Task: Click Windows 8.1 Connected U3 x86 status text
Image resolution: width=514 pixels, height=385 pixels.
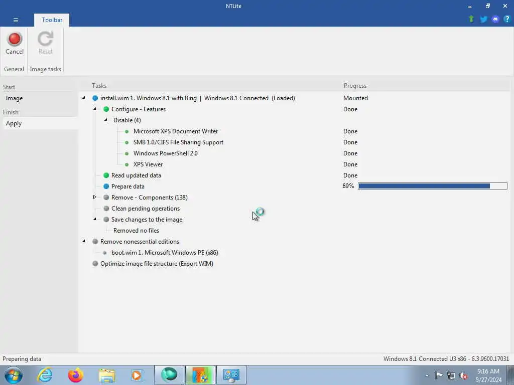Action: click(446, 359)
